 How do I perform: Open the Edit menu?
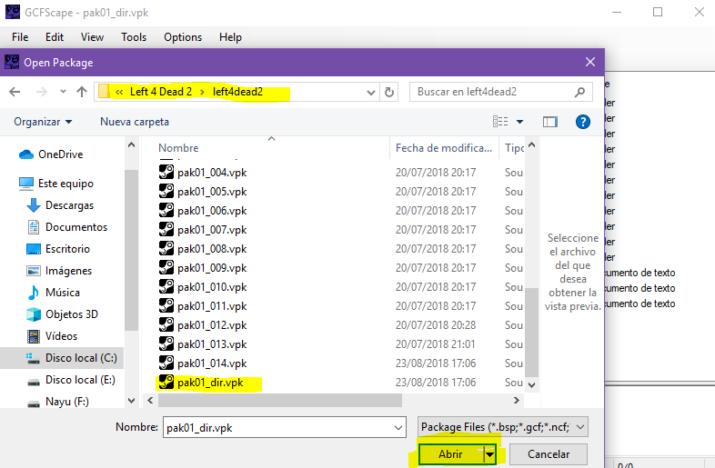pyautogui.click(x=55, y=37)
